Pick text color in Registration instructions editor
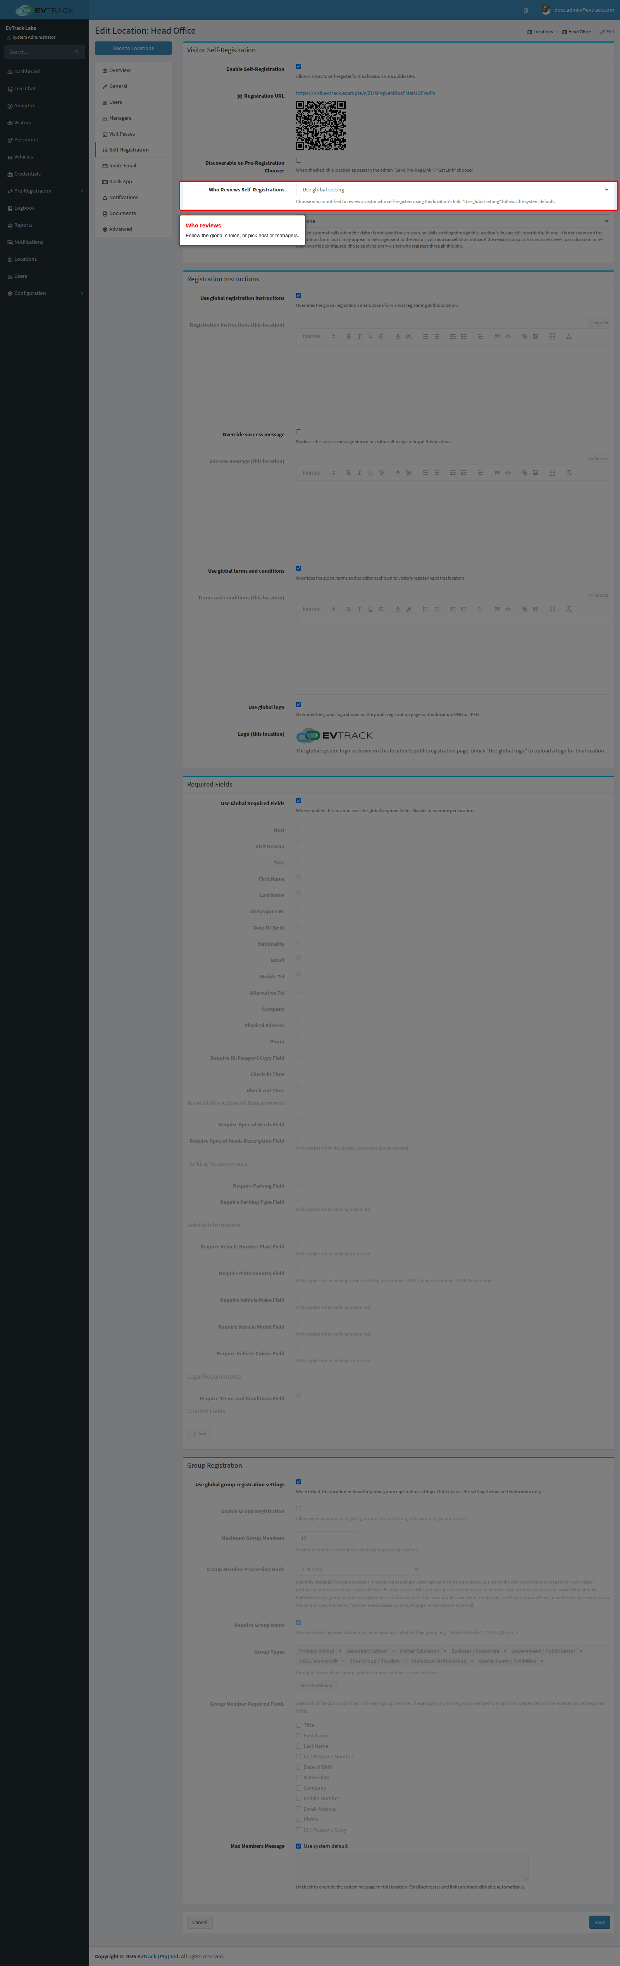Screen dimensions: 620x1966 [398, 337]
